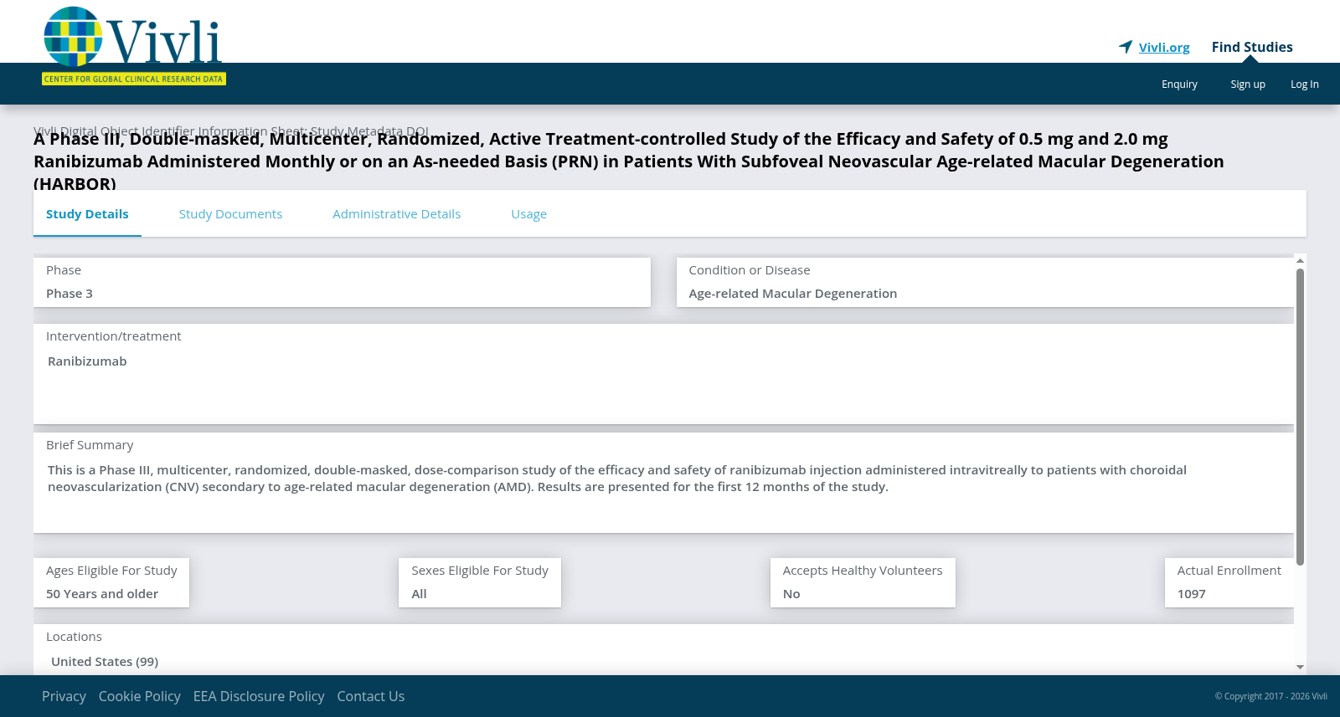Go to Find Studies
Image resolution: width=1340 pixels, height=717 pixels.
[x=1252, y=47]
